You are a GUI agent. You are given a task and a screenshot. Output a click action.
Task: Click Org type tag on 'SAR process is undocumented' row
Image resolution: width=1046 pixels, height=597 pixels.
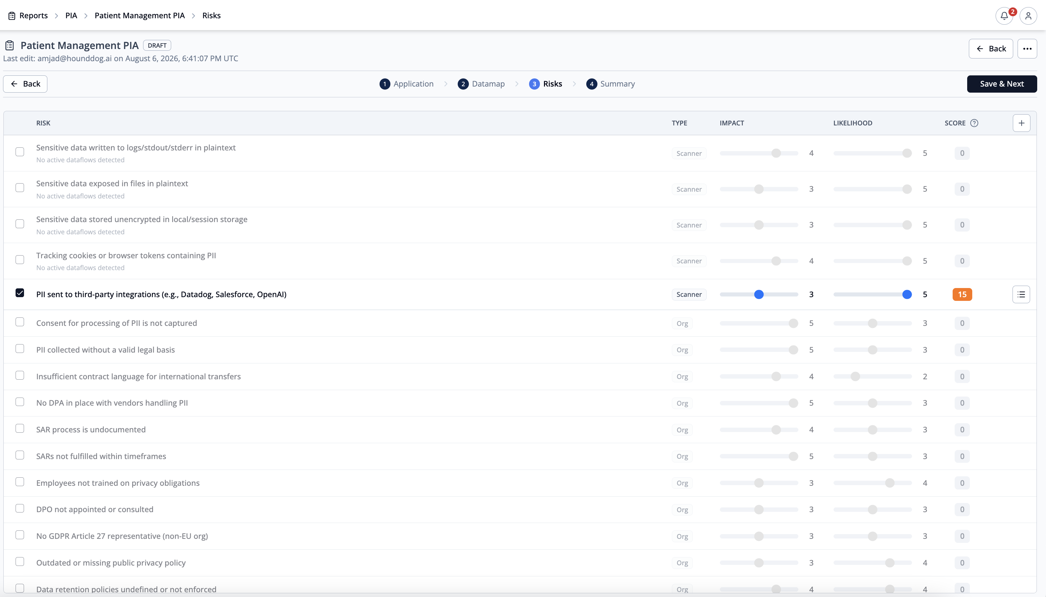(x=682, y=430)
